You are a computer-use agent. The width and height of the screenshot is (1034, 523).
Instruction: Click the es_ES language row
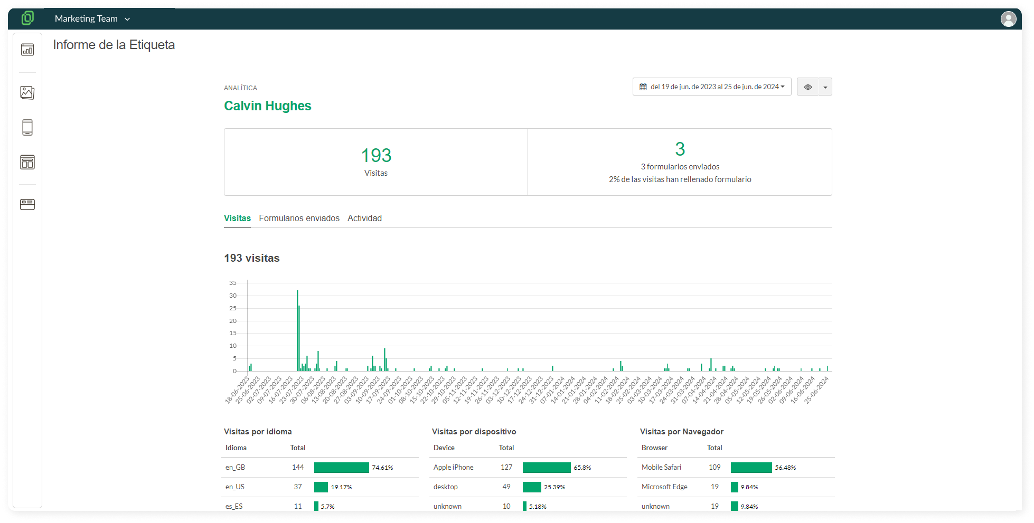(320, 506)
